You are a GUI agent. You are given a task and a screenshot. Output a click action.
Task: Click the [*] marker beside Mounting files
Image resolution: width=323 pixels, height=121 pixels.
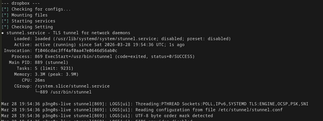tap(5, 15)
